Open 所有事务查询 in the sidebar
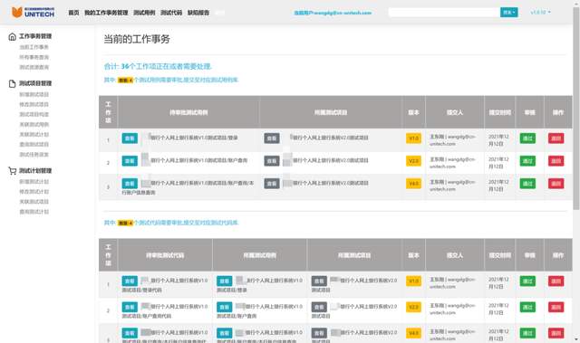The image size is (580, 343). point(34,57)
